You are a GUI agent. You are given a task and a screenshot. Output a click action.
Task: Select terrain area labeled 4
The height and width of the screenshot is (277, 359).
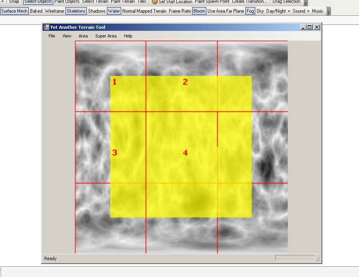[185, 153]
